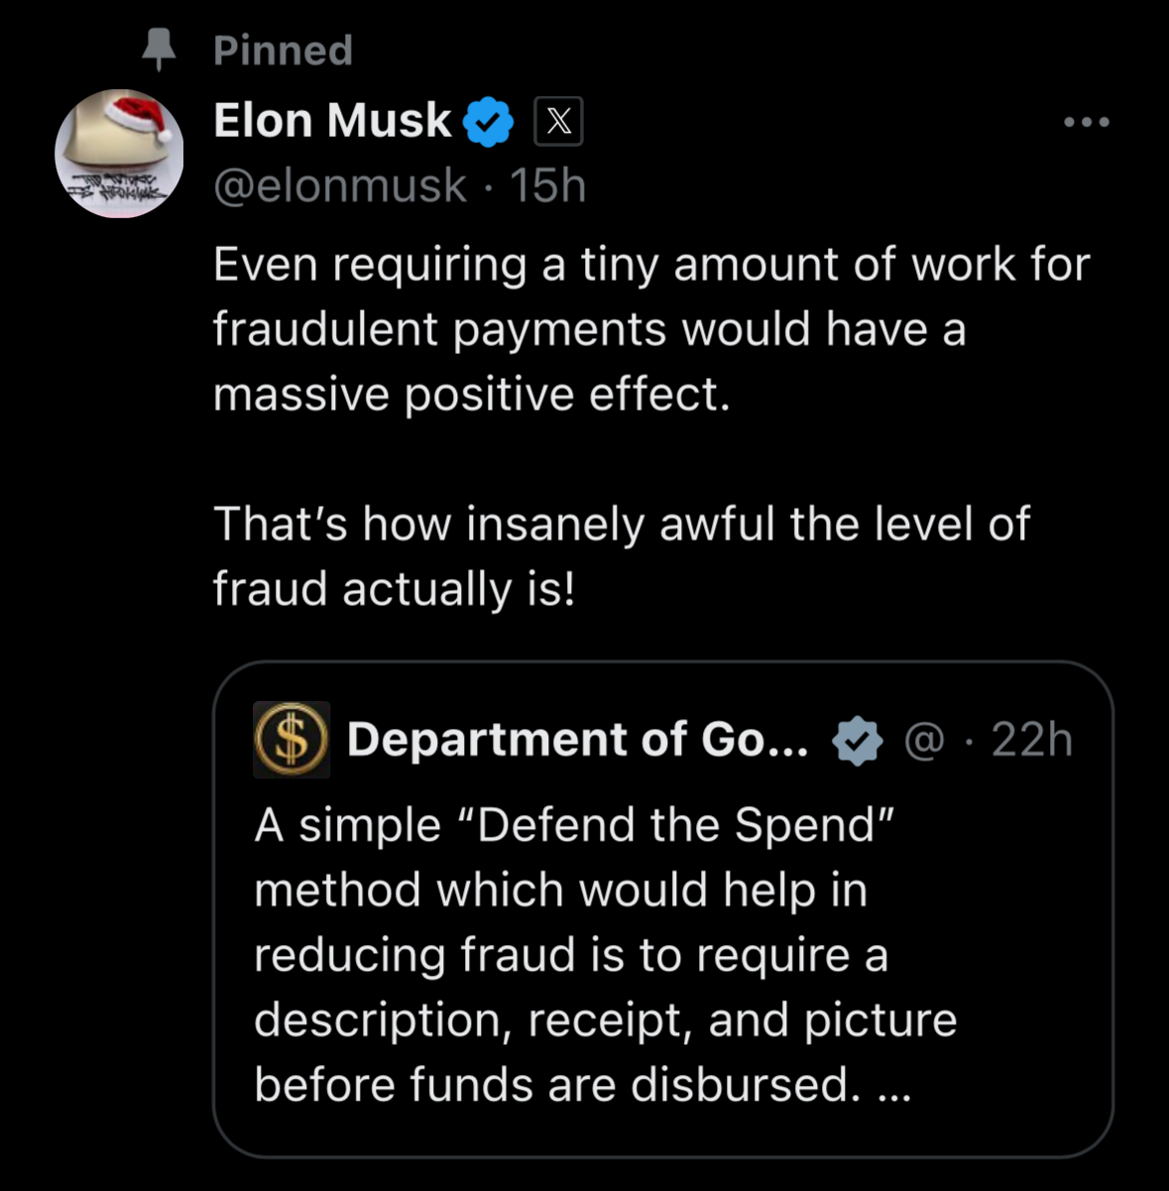Click the @ handle in quoted post
Image resolution: width=1169 pixels, height=1191 pixels.
tap(924, 741)
